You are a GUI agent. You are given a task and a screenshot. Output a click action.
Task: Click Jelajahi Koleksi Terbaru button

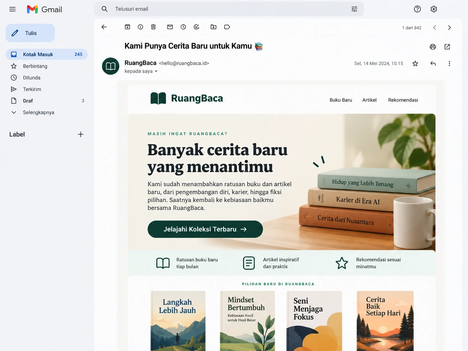point(205,229)
